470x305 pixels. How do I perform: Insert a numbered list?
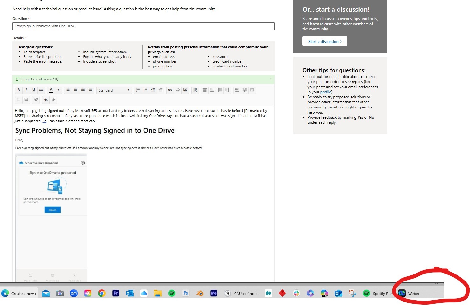138,90
